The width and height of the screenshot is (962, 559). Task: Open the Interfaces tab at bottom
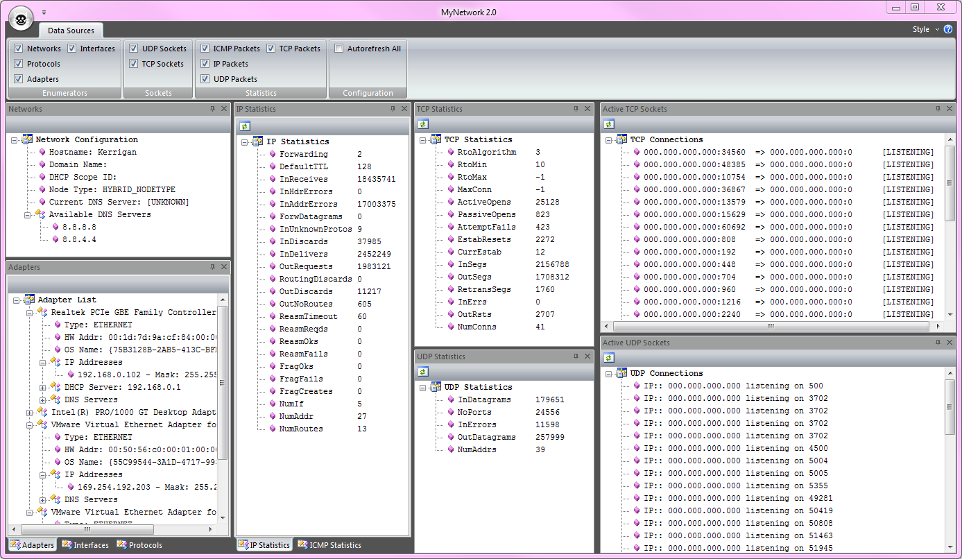coord(85,545)
